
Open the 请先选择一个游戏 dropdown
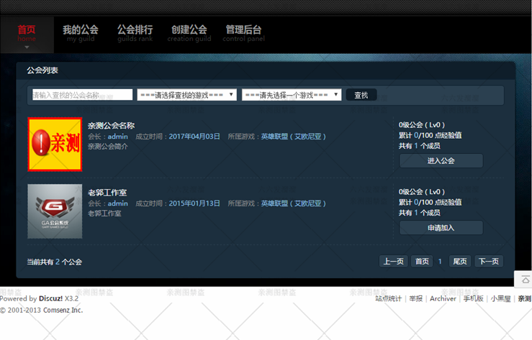[292, 95]
